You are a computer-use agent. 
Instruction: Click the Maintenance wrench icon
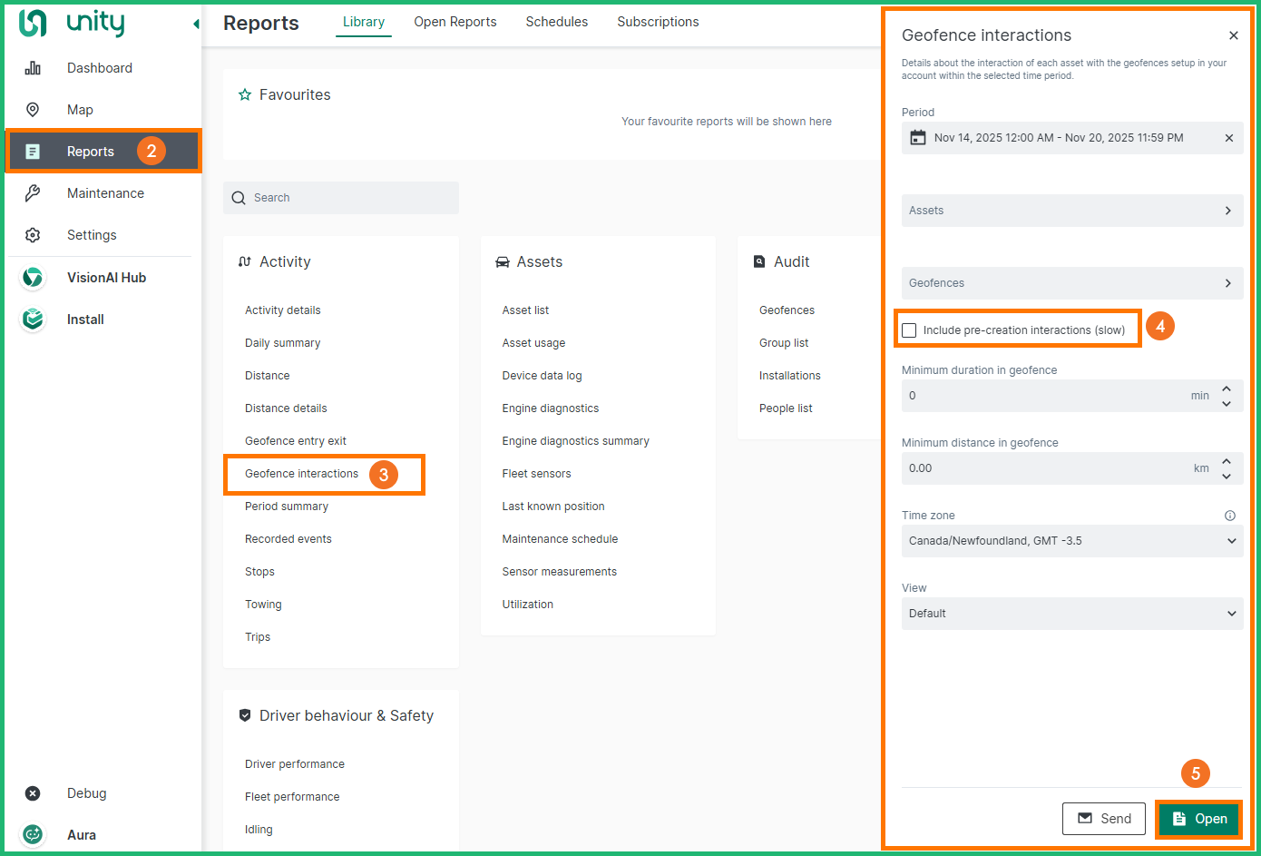[33, 193]
